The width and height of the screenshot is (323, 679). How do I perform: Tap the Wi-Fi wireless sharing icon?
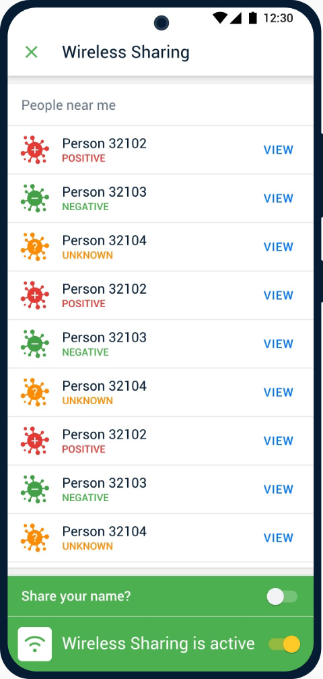(x=34, y=644)
